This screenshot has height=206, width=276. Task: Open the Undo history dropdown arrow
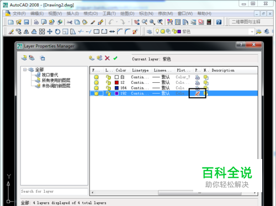pos(116,22)
